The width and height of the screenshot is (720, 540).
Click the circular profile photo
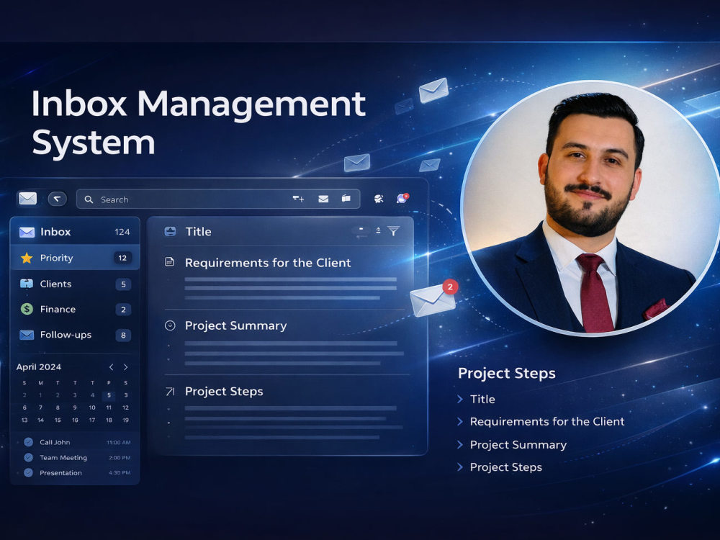(x=591, y=207)
